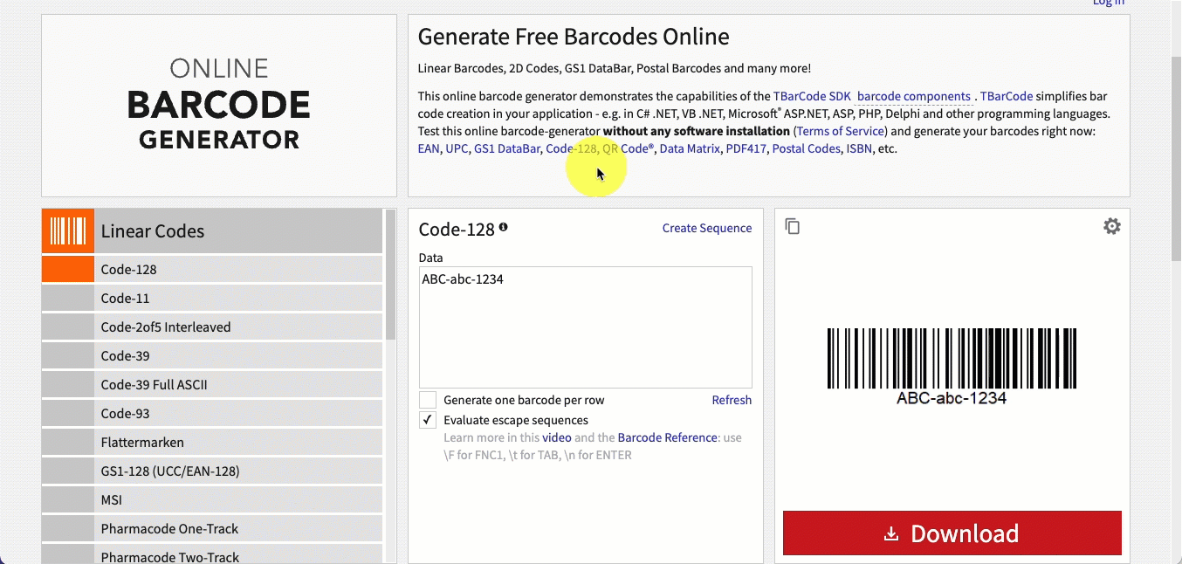Image resolution: width=1182 pixels, height=564 pixels.
Task: Click the Code-128 info icon
Action: pyautogui.click(x=503, y=228)
